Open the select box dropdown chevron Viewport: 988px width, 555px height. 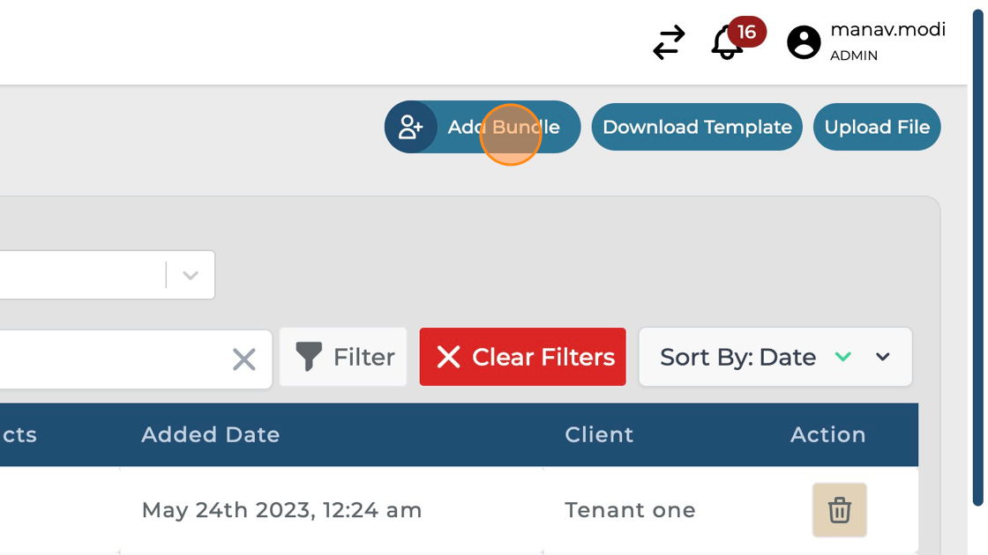pos(191,275)
